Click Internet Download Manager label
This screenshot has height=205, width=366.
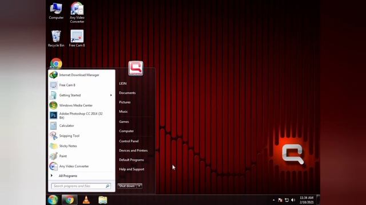coord(79,75)
